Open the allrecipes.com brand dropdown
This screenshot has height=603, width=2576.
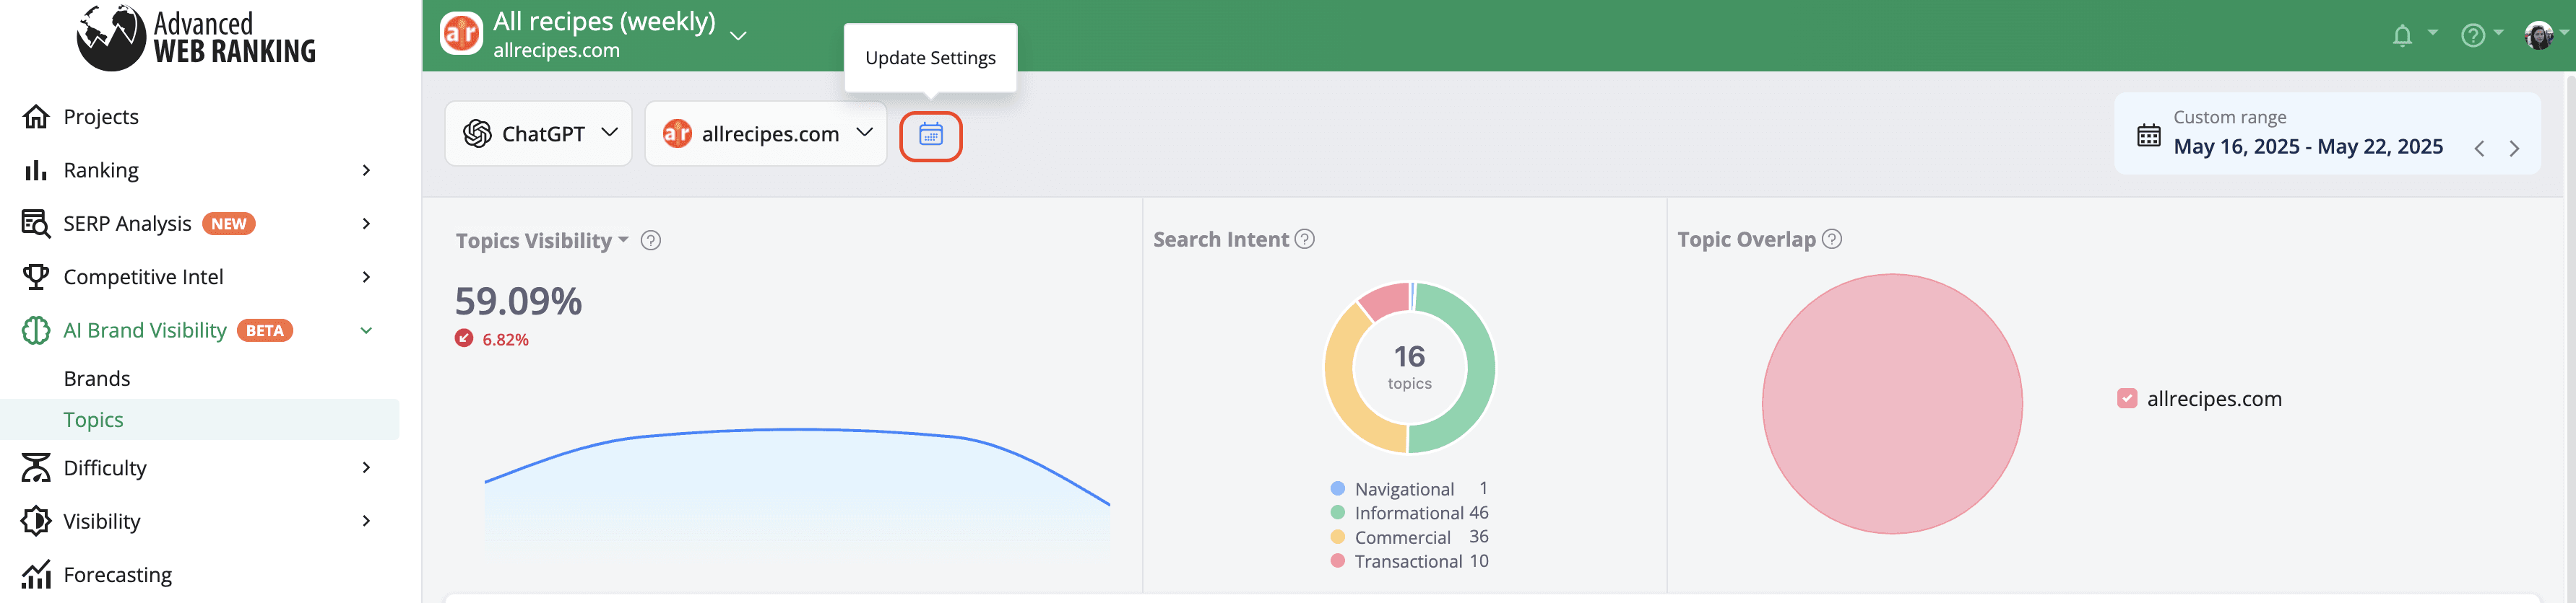[x=766, y=133]
